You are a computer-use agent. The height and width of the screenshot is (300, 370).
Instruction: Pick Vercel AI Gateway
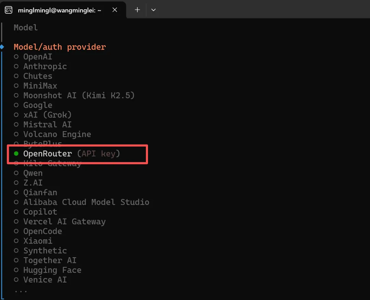[60, 222]
